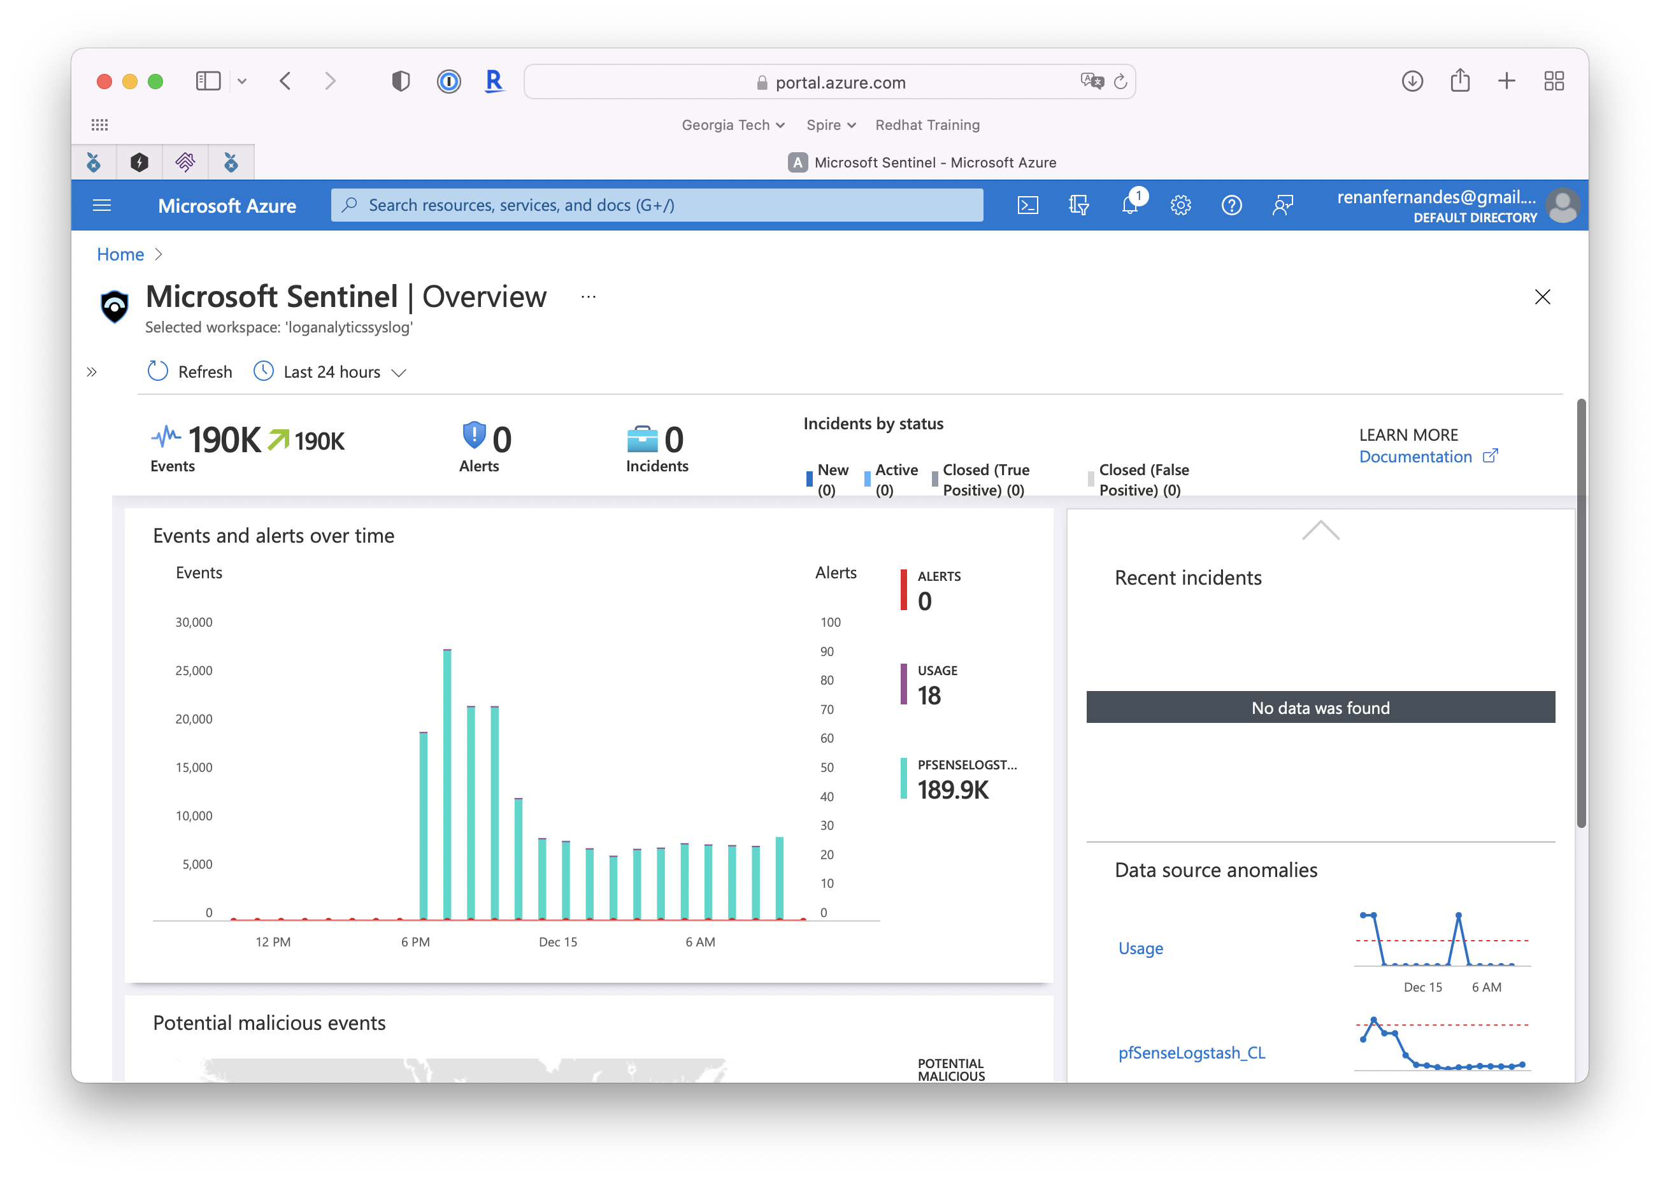1660x1177 pixels.
Task: Launch Cloud Shell from the Azure top bar
Action: pos(1027,205)
